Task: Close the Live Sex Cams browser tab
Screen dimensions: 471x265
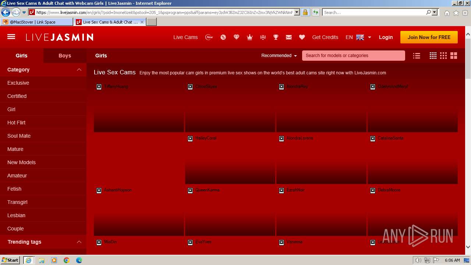Action: pyautogui.click(x=142, y=22)
